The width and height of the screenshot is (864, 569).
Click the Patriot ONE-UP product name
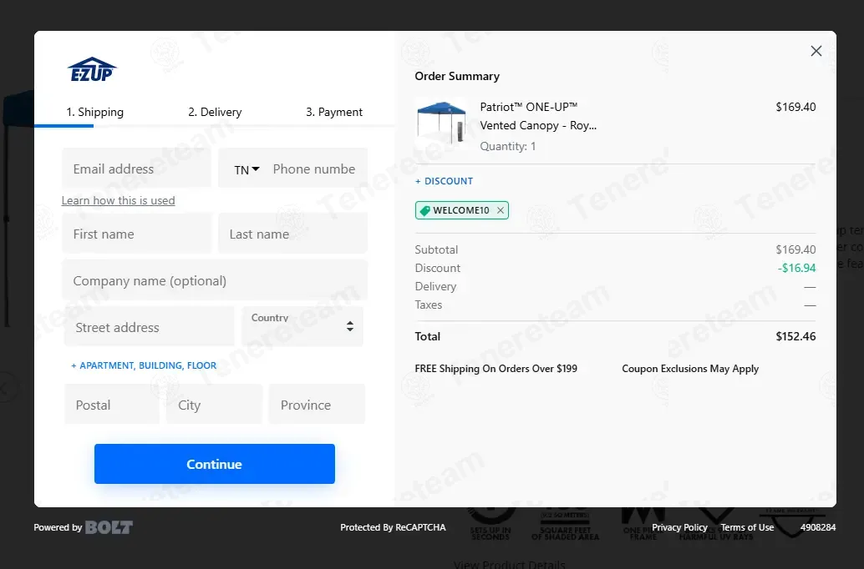click(x=538, y=116)
